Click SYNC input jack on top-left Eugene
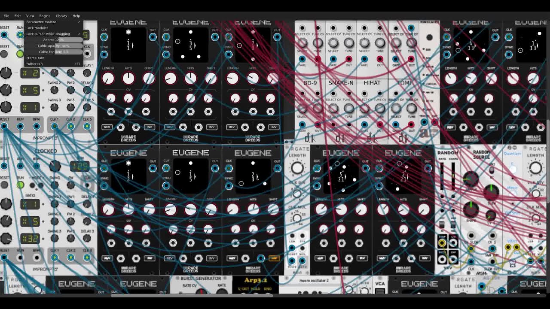550x309 pixels. (104, 55)
